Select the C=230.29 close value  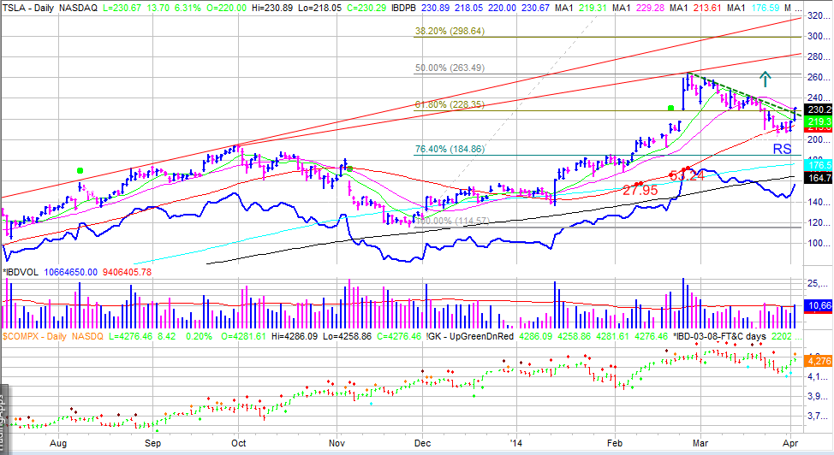(366, 9)
